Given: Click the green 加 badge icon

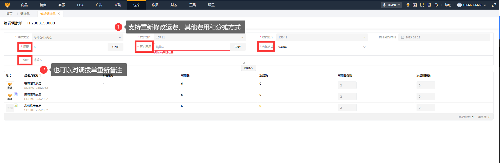Looking at the screenshot, I should point(16,105).
